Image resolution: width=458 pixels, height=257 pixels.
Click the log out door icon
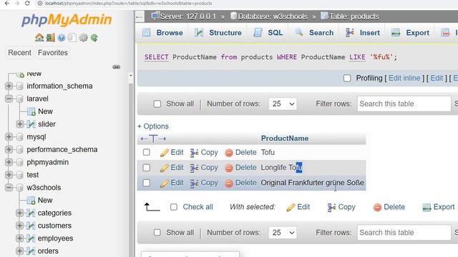click(x=50, y=38)
